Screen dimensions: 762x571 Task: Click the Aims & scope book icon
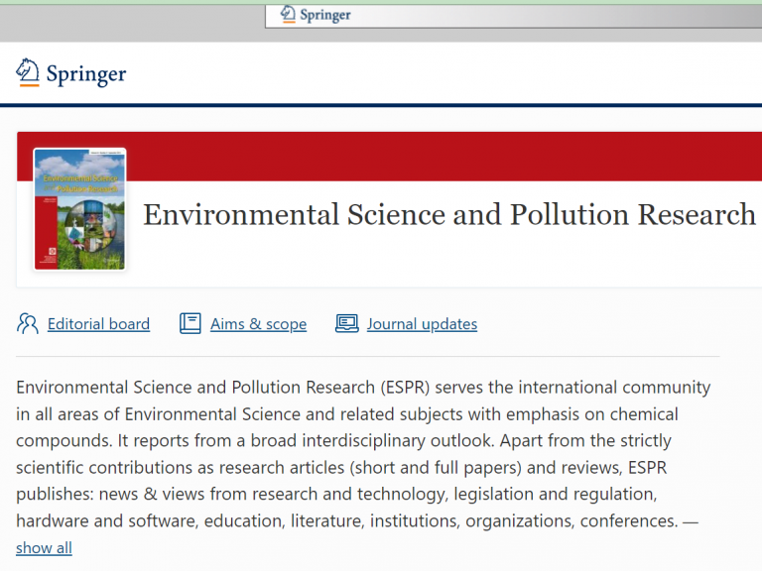pos(190,323)
